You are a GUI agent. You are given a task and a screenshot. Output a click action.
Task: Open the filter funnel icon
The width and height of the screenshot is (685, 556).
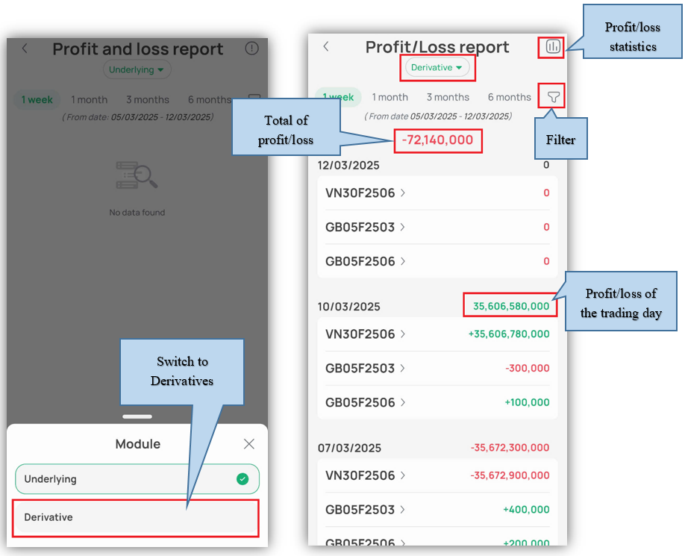tap(553, 97)
